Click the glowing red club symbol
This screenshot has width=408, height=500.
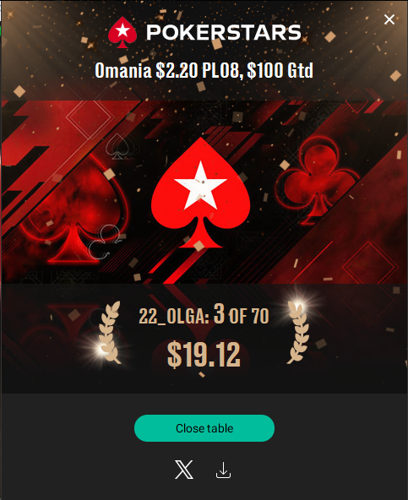[x=318, y=180]
